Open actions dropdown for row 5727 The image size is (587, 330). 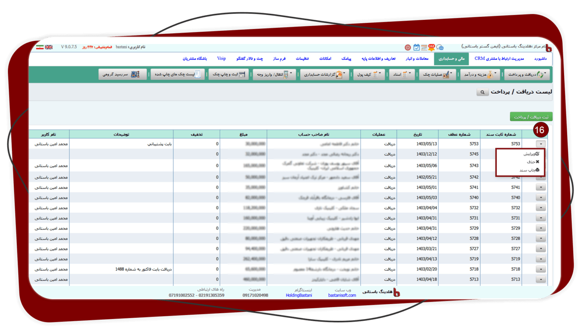coord(541,249)
